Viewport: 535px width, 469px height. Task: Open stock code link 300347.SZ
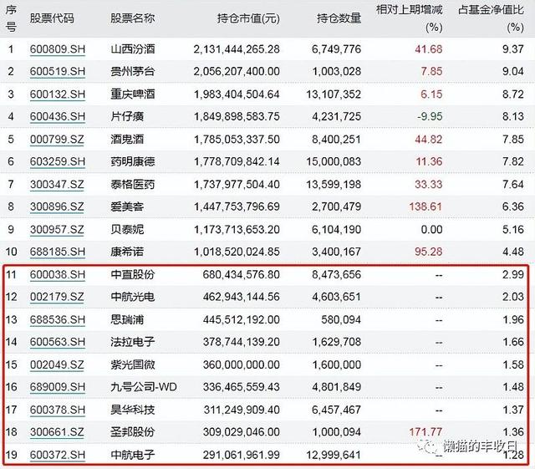pos(57,184)
